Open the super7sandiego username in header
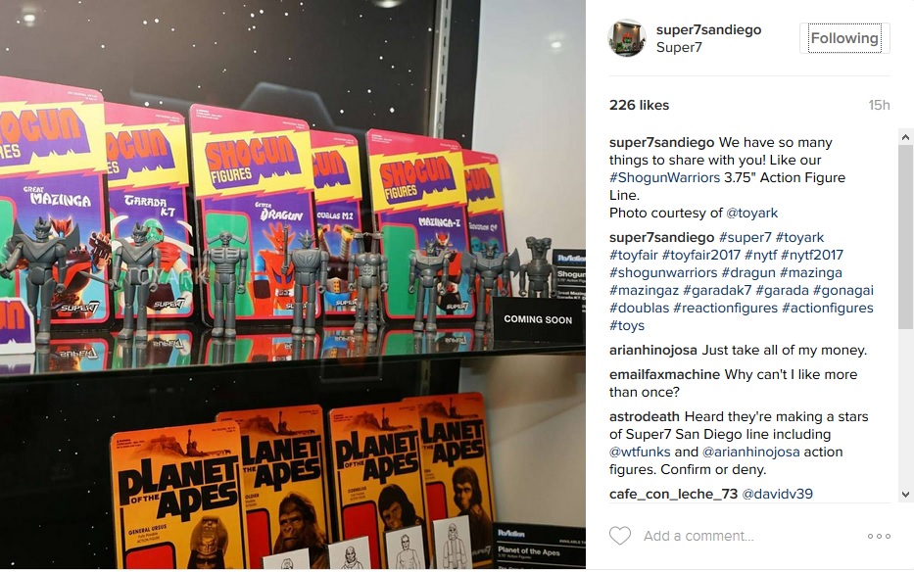Viewport: 914px width, 572px height. [x=708, y=29]
